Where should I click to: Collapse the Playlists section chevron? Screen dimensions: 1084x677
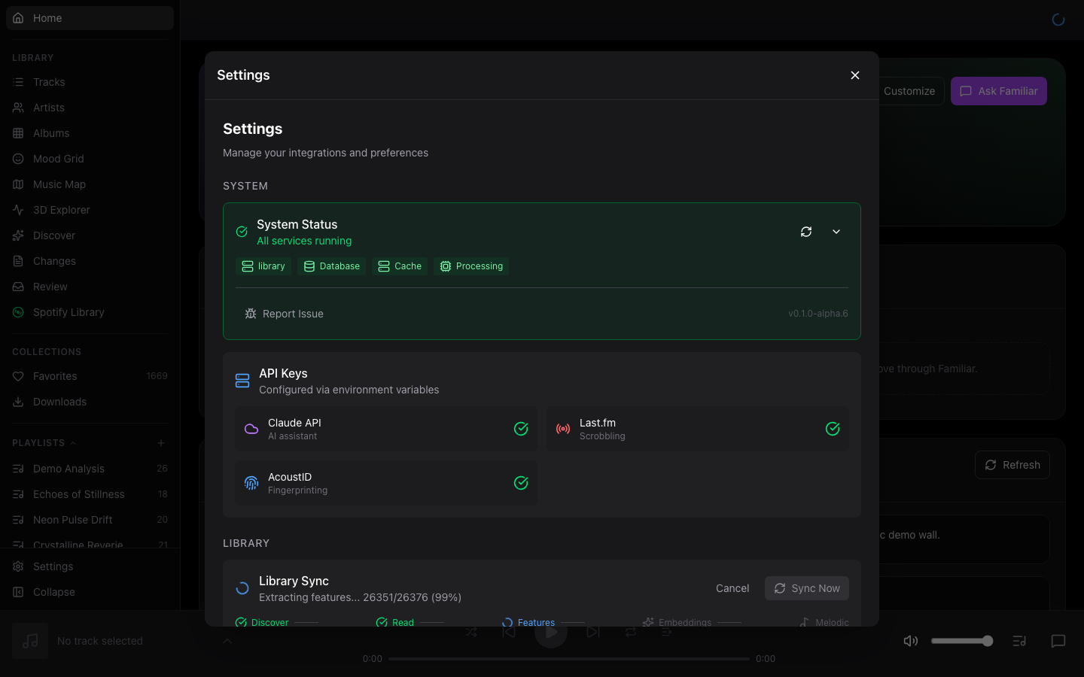click(73, 443)
